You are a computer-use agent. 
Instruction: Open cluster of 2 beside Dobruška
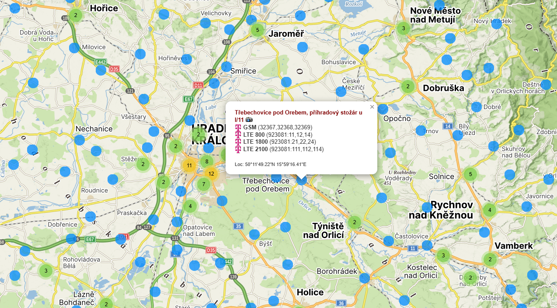click(x=407, y=87)
